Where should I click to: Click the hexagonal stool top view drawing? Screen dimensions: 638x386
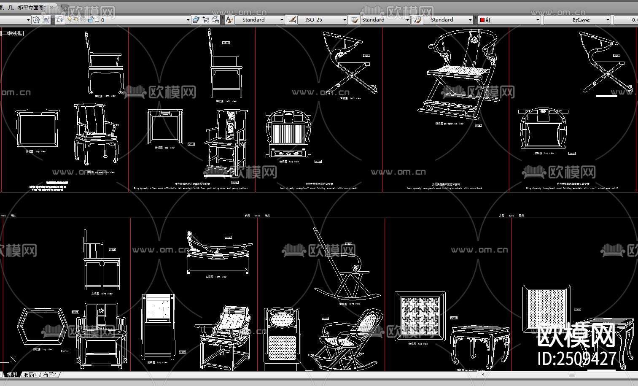pos(42,326)
